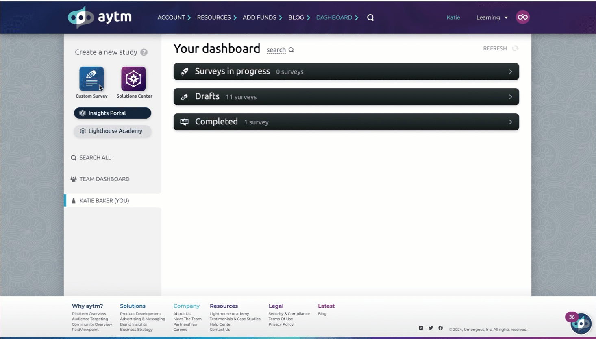
Task: Open Help Center footer link
Action: point(221,324)
